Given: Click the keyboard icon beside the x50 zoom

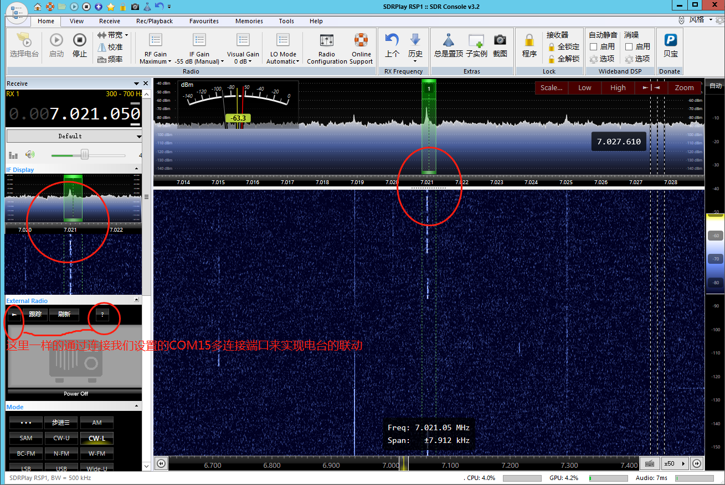Looking at the screenshot, I should click(x=650, y=463).
